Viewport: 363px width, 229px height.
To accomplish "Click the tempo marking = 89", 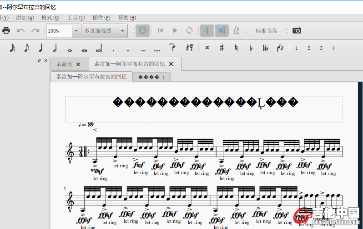I will tap(86, 125).
